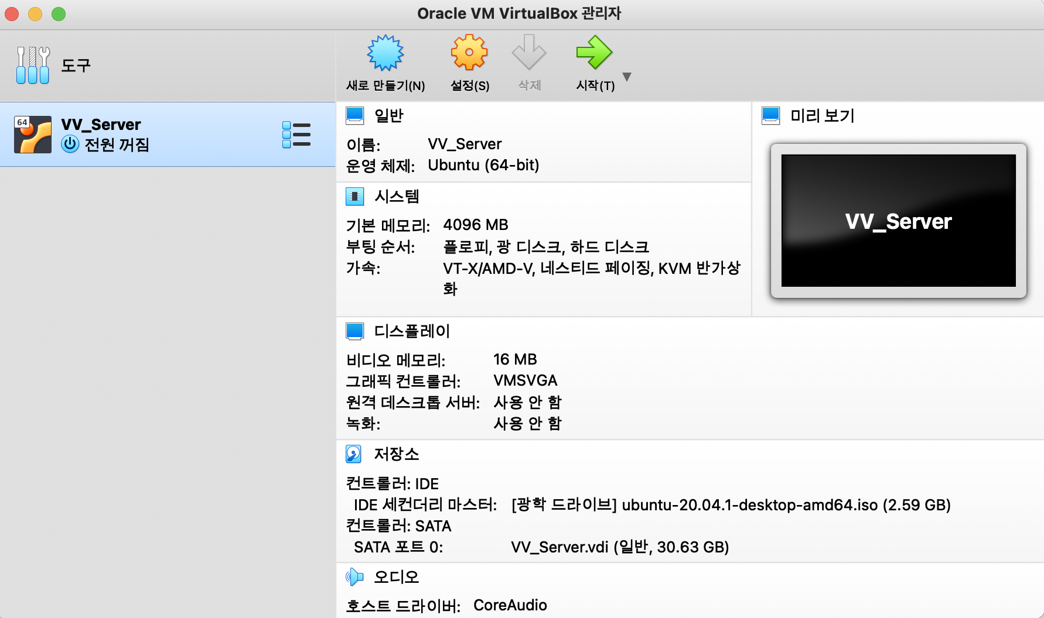Expand the Start (시작) dropdown arrow
Viewport: 1044px width, 618px height.
627,77
